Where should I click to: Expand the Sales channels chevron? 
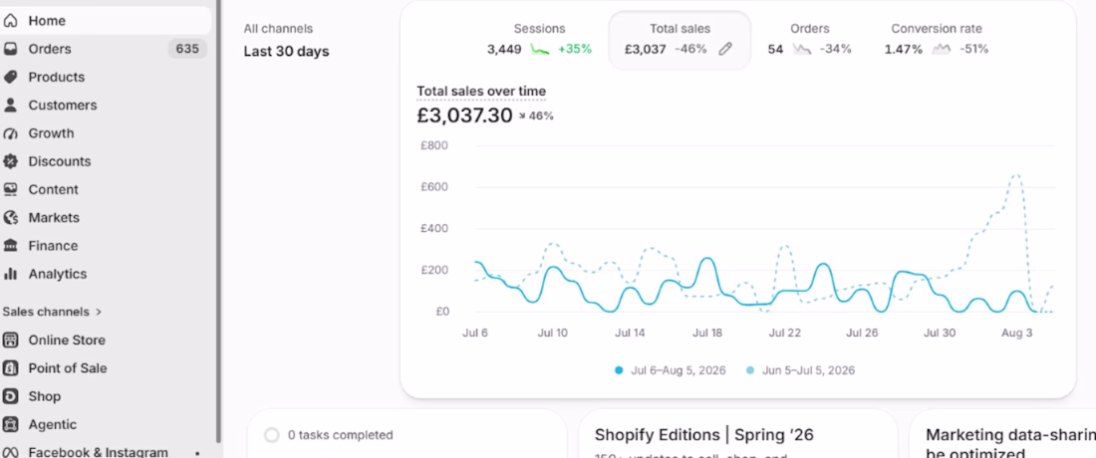point(99,312)
